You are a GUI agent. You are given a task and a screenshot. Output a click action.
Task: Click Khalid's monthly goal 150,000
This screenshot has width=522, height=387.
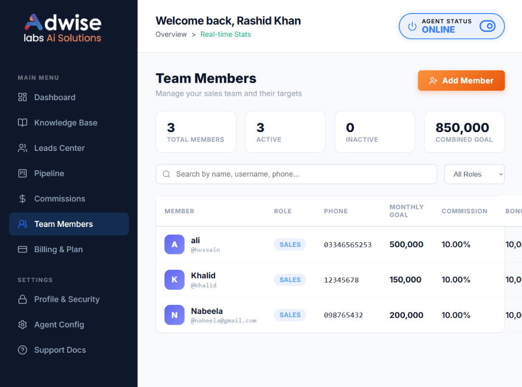tap(405, 280)
